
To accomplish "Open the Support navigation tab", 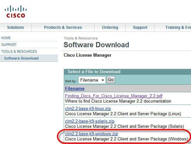I will tap(140, 28).
